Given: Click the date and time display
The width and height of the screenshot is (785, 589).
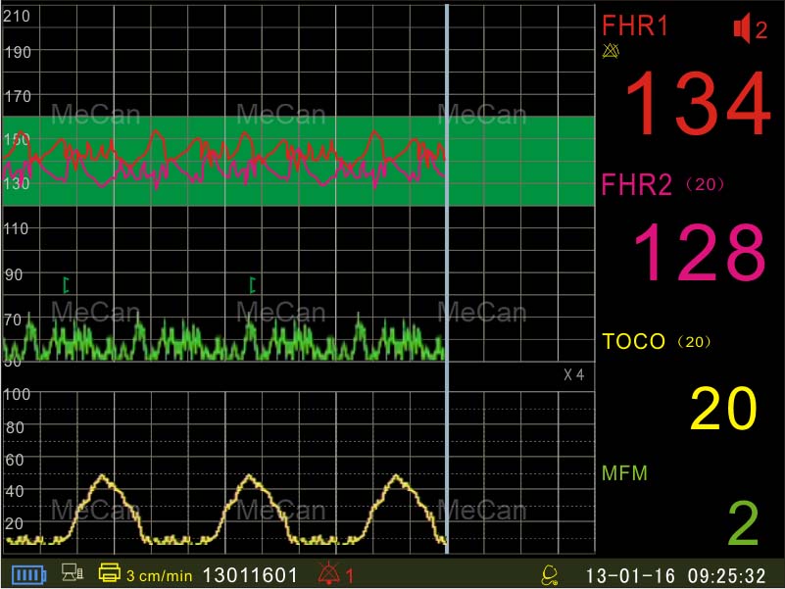Looking at the screenshot, I should (x=676, y=575).
